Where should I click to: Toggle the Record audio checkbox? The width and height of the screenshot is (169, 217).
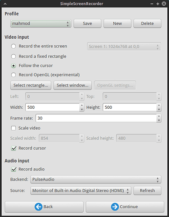pos(14,169)
